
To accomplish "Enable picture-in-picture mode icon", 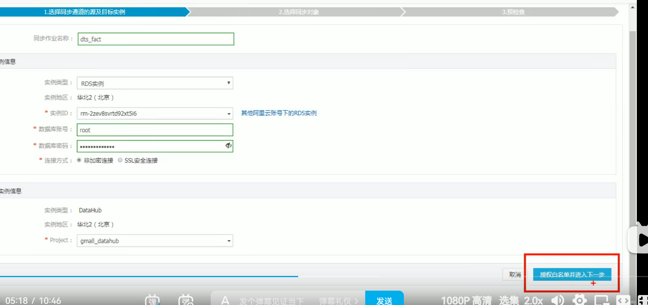I will coord(602,300).
